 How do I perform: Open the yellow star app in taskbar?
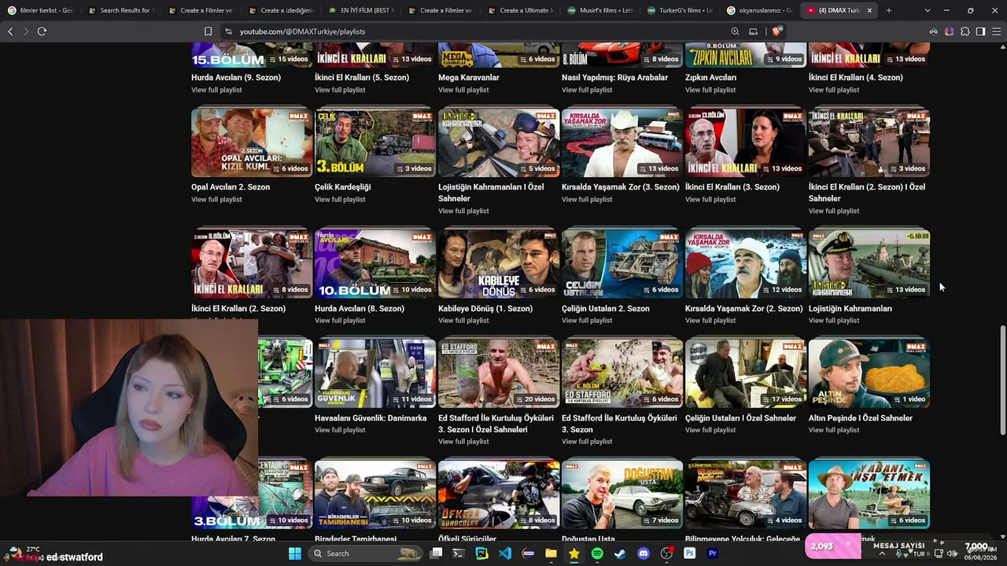coord(574,553)
